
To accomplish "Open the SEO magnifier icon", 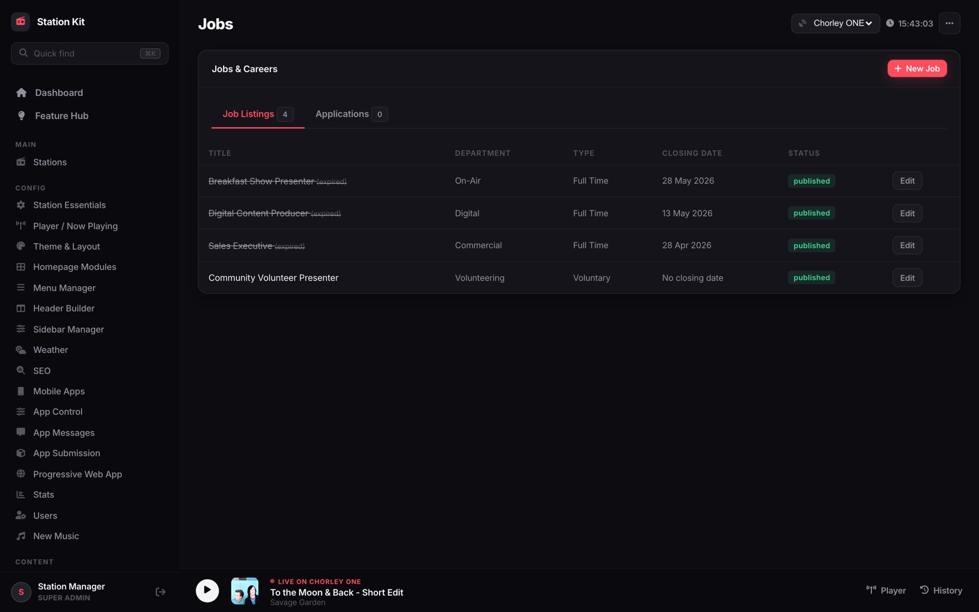I will (21, 370).
